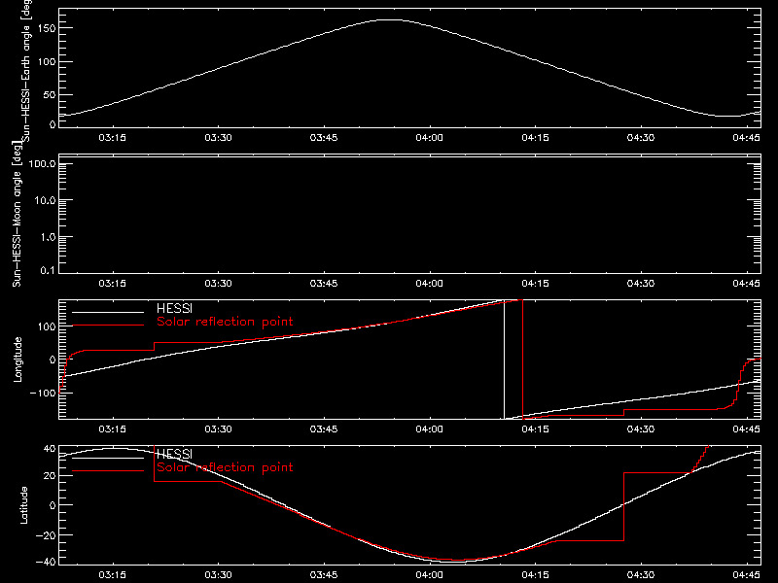Select 03:30 label under Longitude plot
Viewport: 778px width, 583px height.
[x=218, y=429]
